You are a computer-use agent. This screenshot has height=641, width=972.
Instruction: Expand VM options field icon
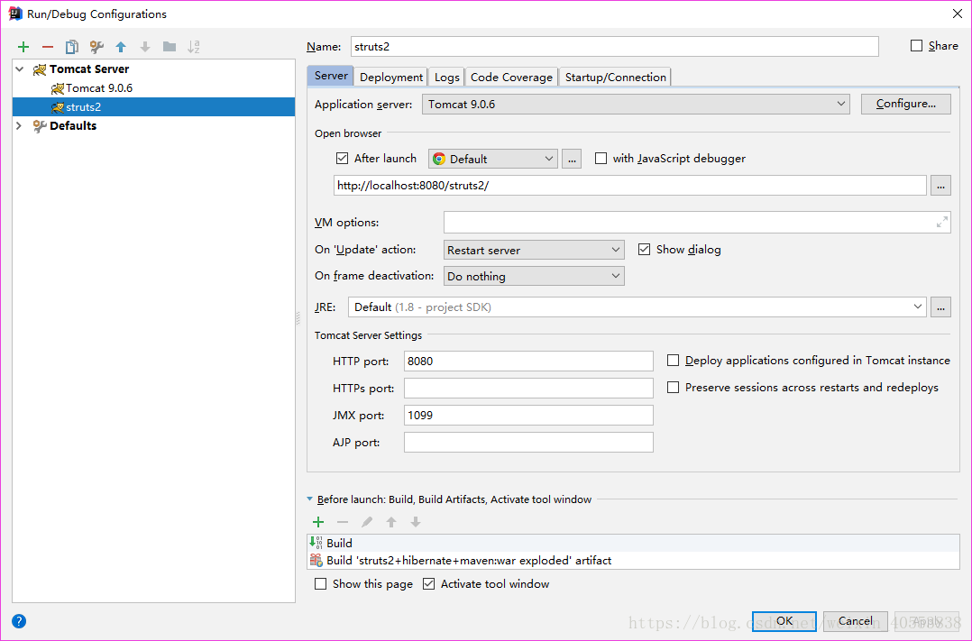click(941, 222)
